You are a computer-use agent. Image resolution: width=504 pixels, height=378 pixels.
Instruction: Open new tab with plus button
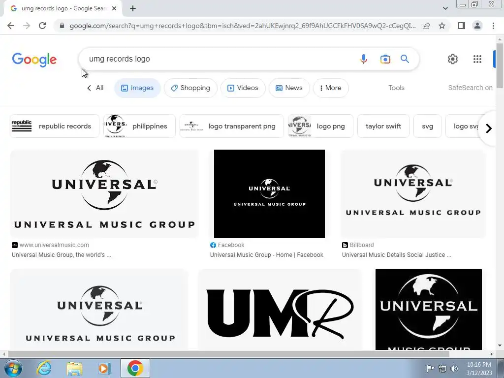pos(133,9)
